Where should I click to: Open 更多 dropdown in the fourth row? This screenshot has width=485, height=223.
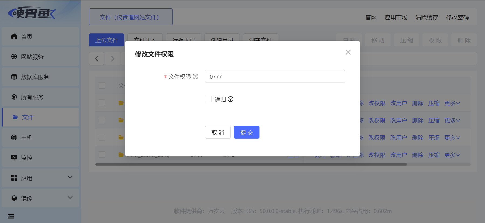tap(452, 155)
